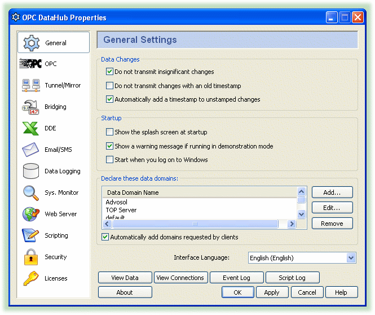
Task: Click the Remove button
Action: 332,224
